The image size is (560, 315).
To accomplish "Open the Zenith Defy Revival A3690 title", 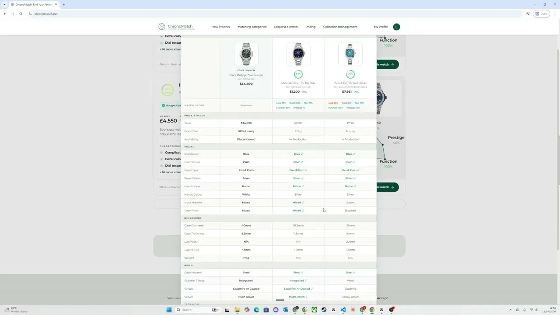I will 350,83.
